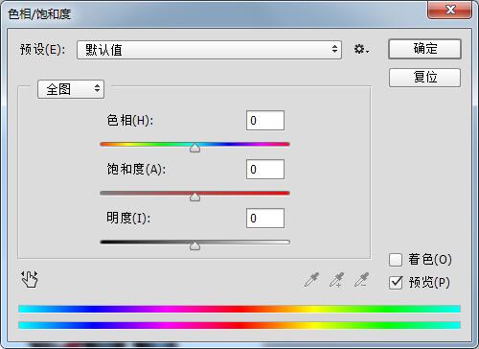Select the subtract-from-sample eyedropper
The width and height of the screenshot is (479, 349).
[x=362, y=280]
